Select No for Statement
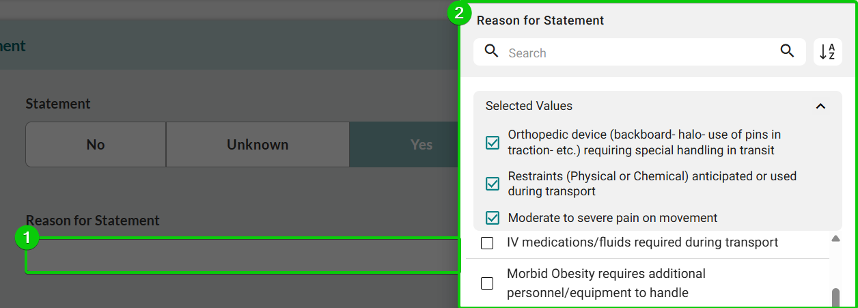The height and width of the screenshot is (308, 858). point(96,145)
